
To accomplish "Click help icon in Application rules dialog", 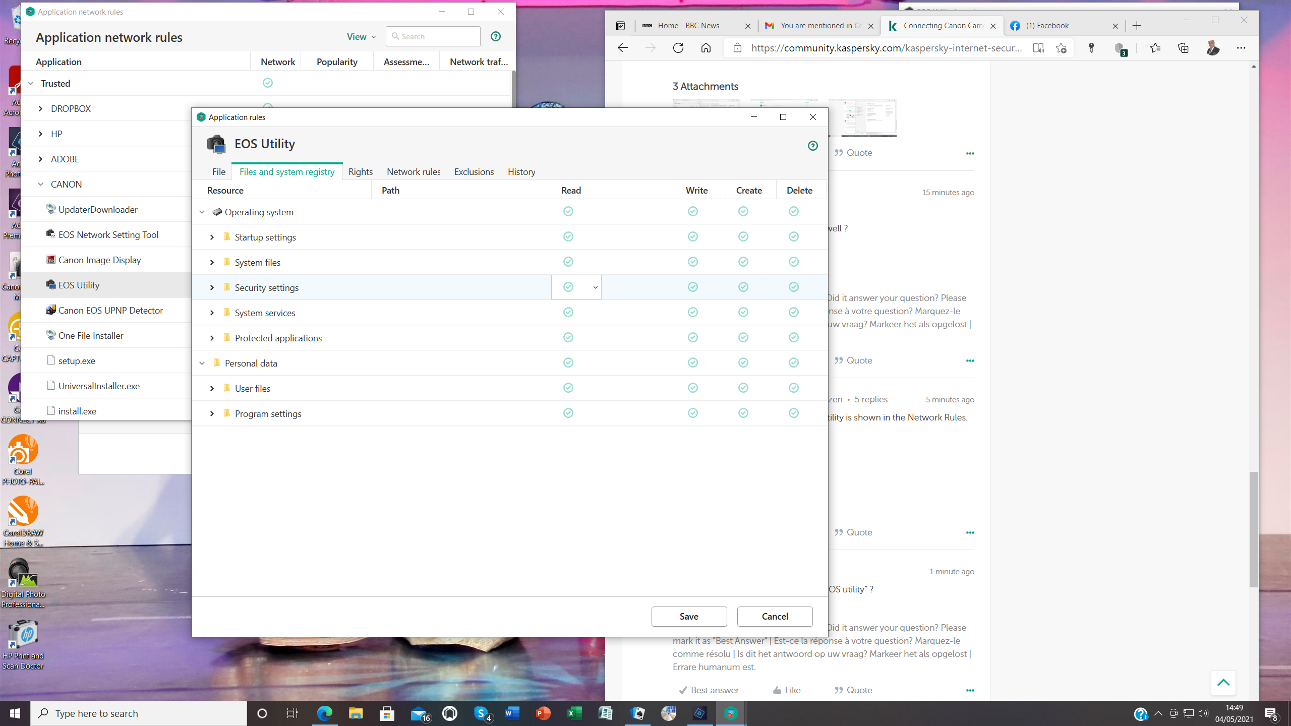I will pyautogui.click(x=812, y=146).
